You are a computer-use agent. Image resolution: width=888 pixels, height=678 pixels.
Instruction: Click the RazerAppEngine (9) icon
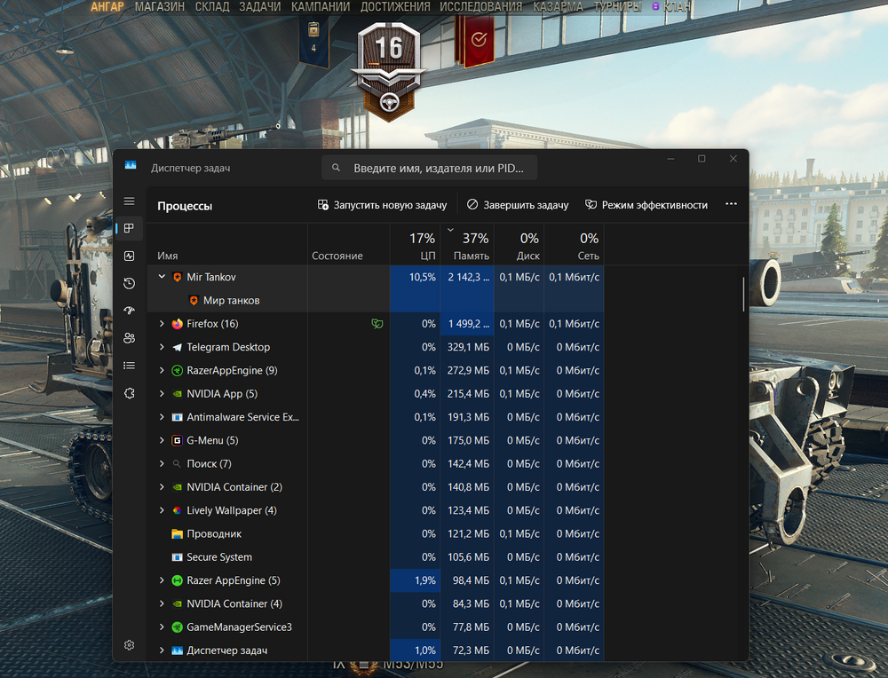[178, 371]
